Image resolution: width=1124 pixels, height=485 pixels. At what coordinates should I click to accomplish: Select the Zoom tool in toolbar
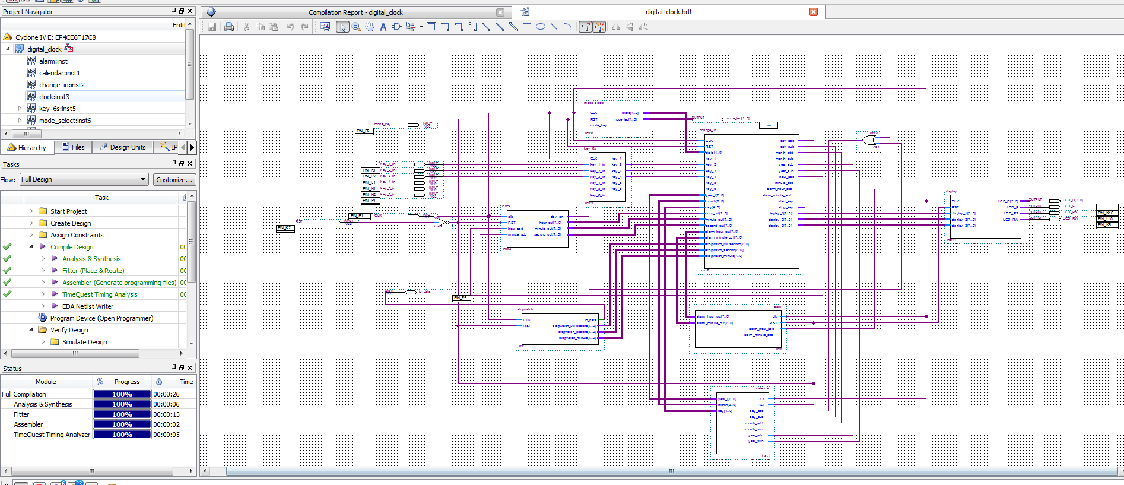pyautogui.click(x=356, y=27)
